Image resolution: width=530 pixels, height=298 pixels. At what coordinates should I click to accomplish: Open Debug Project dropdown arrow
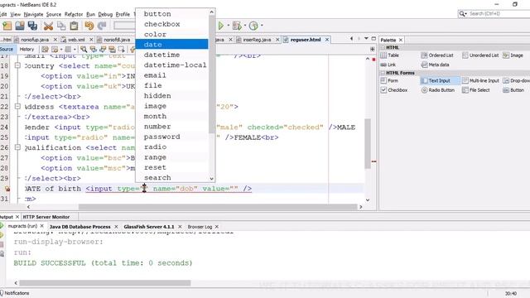(x=245, y=26)
